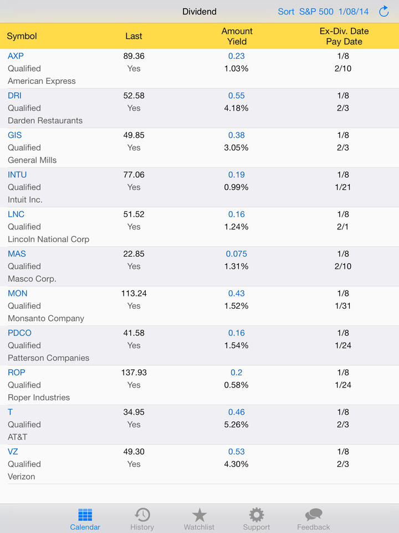Tap the refresh icon in top bar
This screenshot has height=533, width=399.
(x=383, y=12)
